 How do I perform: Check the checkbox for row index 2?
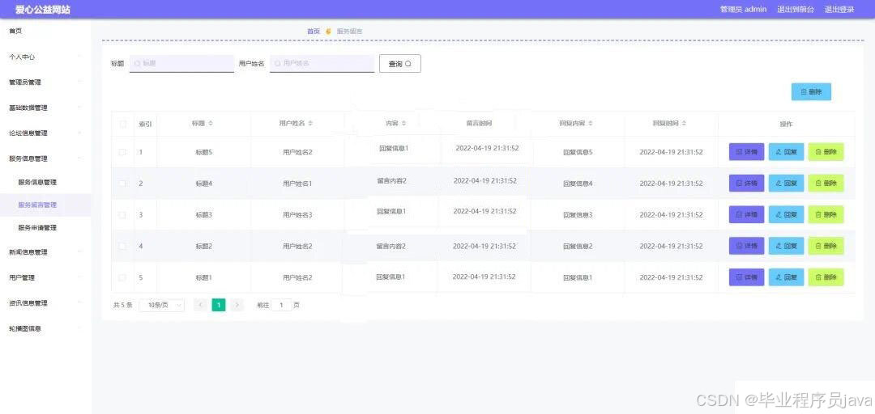coord(123,184)
